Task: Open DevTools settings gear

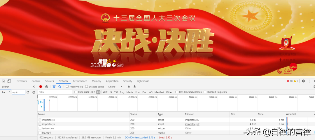Action: 303,81
